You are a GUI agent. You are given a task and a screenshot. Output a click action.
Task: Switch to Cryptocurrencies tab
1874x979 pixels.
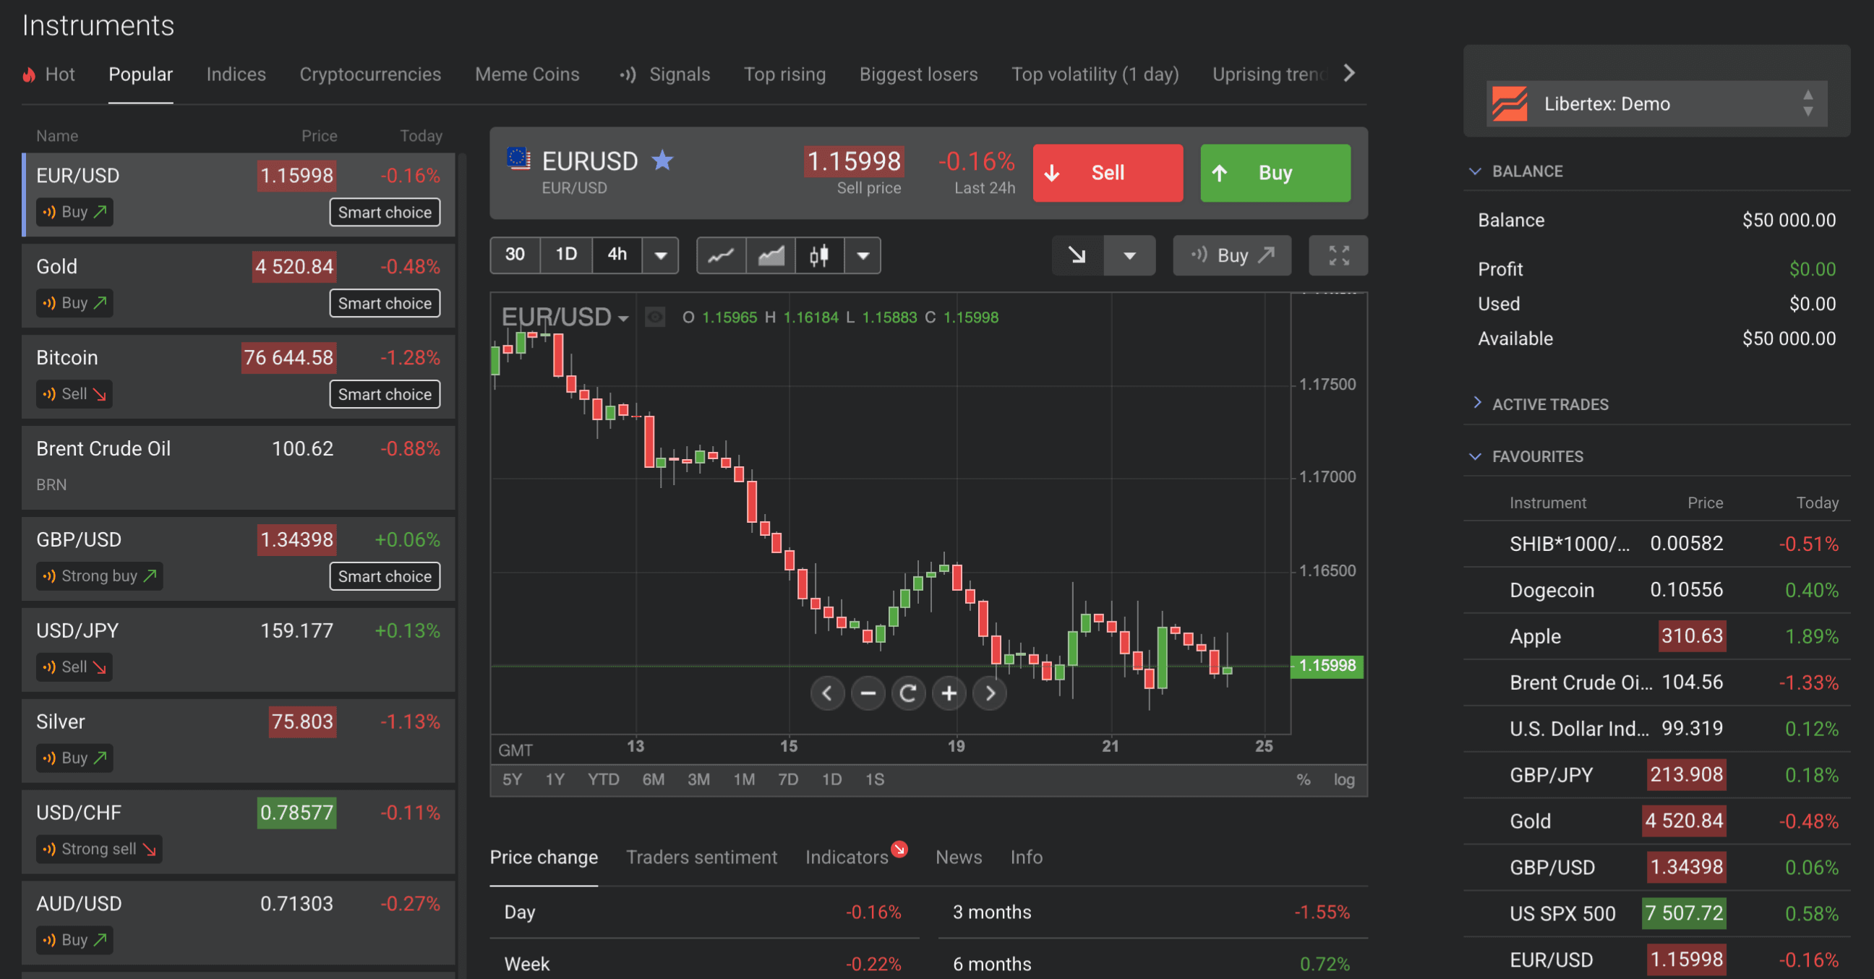pos(370,74)
